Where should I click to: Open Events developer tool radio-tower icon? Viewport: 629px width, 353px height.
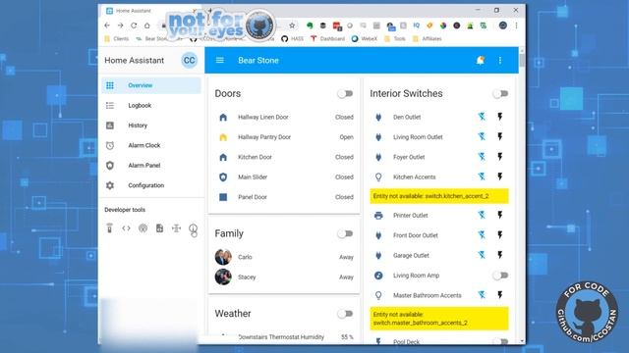[x=143, y=228]
